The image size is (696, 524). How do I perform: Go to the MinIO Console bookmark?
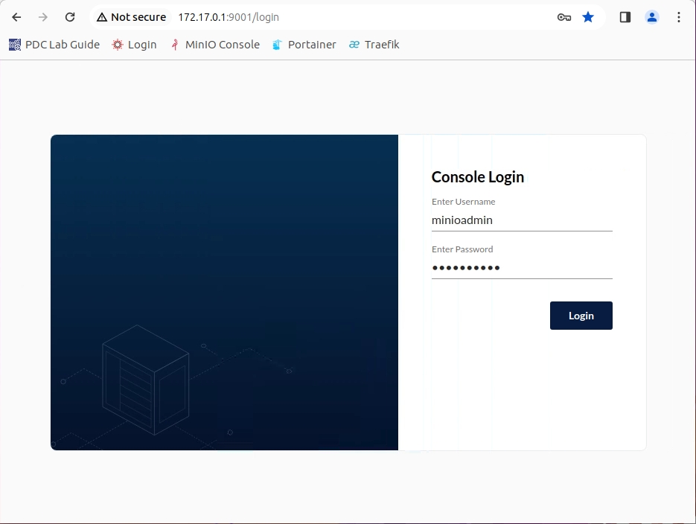pyautogui.click(x=215, y=45)
